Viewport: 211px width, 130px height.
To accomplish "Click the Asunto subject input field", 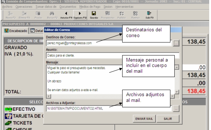I will pyautogui.click(x=113, y=55).
